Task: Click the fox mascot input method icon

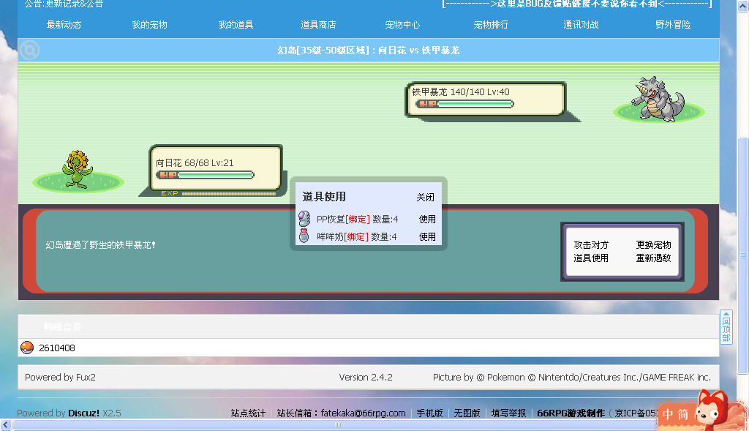Action: point(712,410)
